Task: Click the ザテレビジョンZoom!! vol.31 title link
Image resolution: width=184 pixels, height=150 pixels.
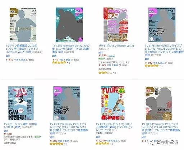Action: click(116, 45)
